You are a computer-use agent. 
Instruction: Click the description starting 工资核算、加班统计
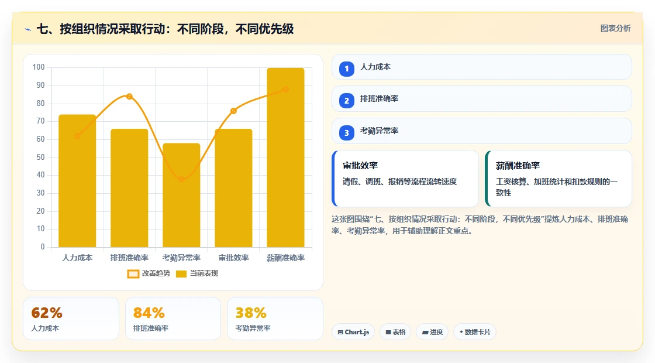click(x=556, y=187)
